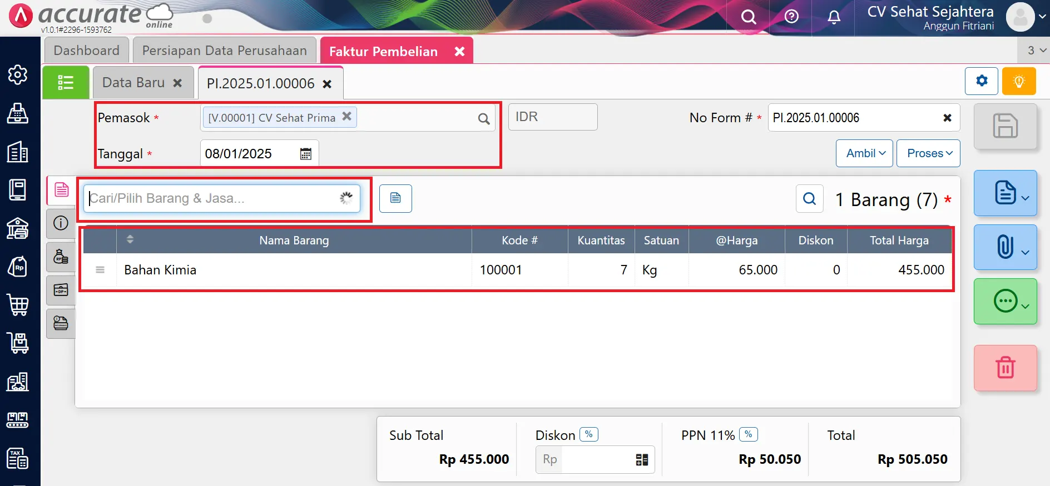Viewport: 1050px width, 486px height.
Task: Open the calendar picker for Tanggal
Action: click(305, 154)
